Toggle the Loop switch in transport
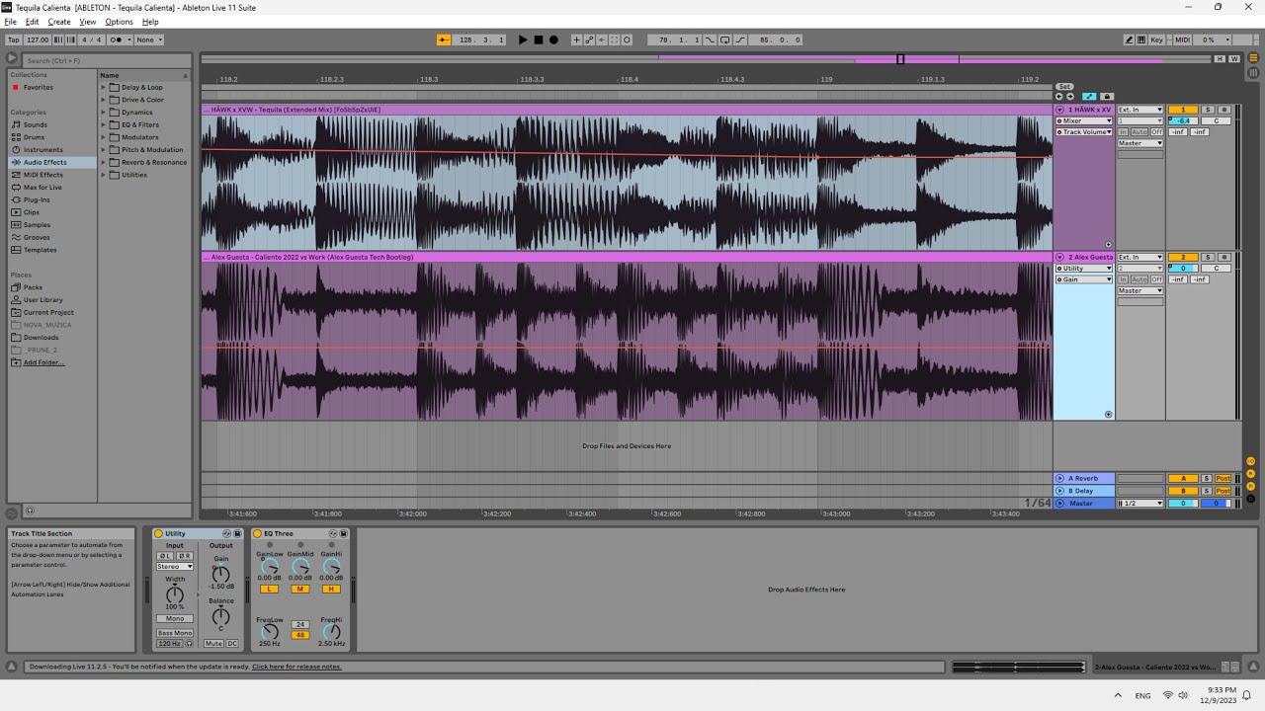 (725, 39)
